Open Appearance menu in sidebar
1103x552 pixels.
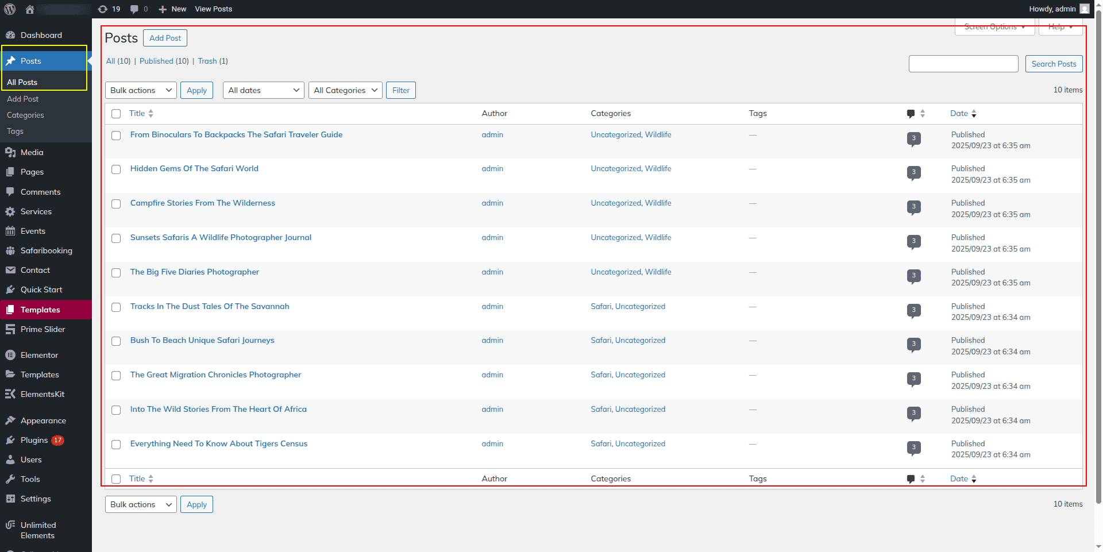tap(43, 420)
